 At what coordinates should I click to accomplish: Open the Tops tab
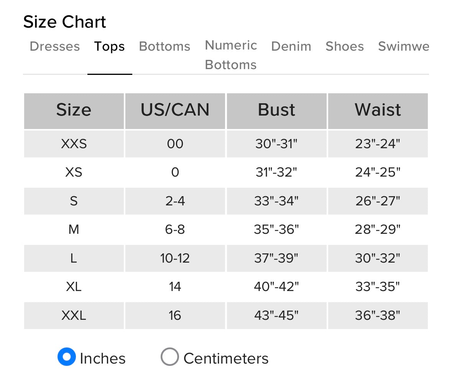[110, 46]
